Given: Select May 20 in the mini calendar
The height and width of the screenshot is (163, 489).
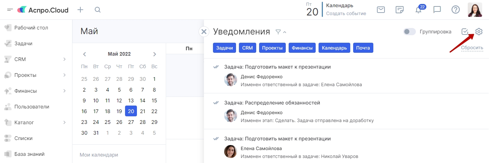Looking at the screenshot, I should pyautogui.click(x=131, y=111).
